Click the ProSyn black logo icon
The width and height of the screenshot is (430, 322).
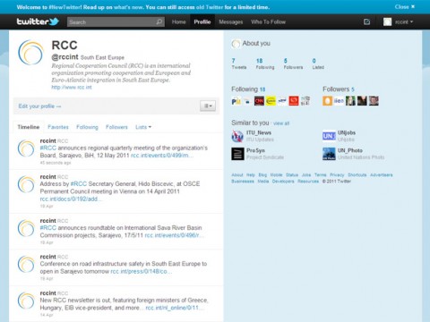coord(237,154)
